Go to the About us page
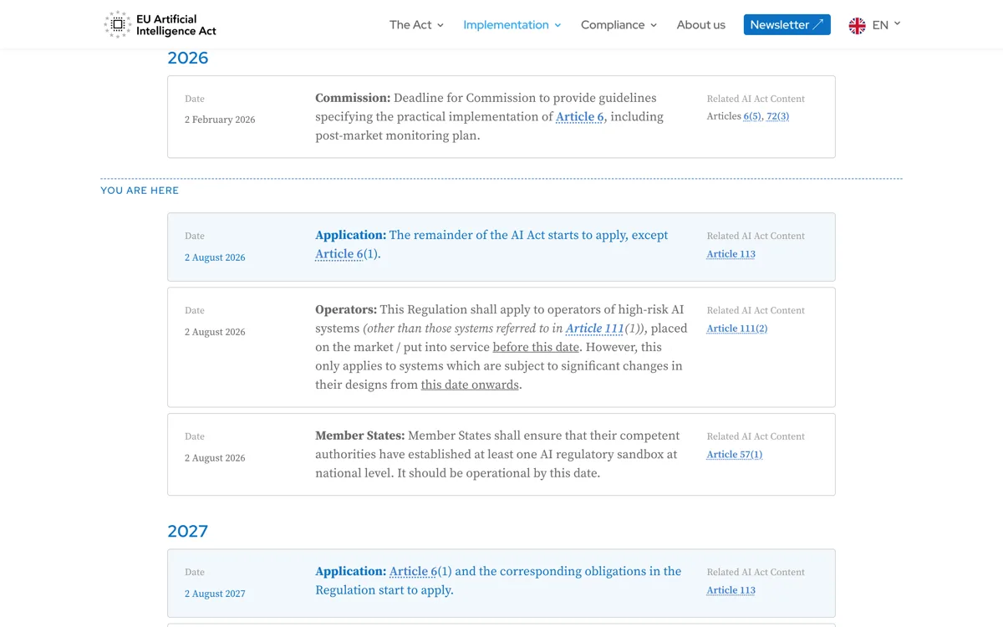 tap(701, 25)
